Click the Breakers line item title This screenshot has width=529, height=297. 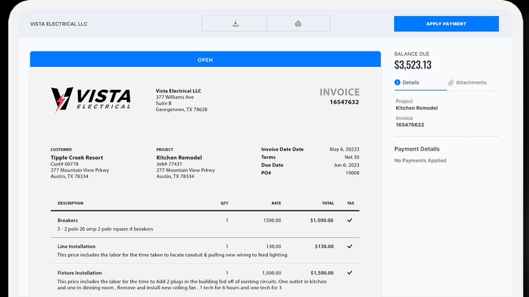(68, 220)
